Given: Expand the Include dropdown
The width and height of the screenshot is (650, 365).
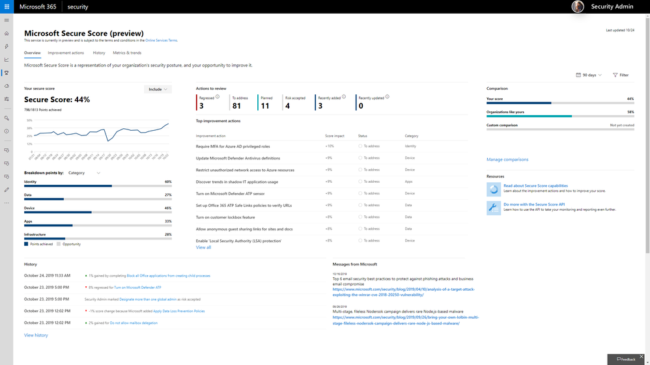Looking at the screenshot, I should pos(158,89).
